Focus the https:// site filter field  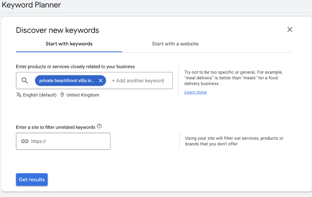(63, 141)
